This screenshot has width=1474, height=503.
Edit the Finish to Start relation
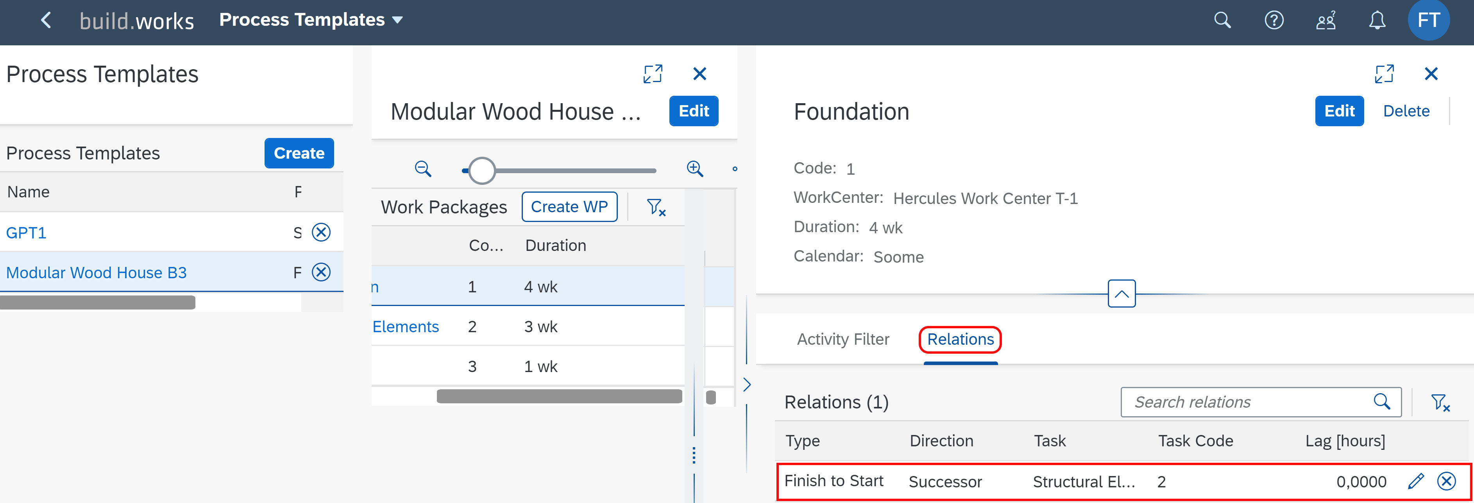1416,481
